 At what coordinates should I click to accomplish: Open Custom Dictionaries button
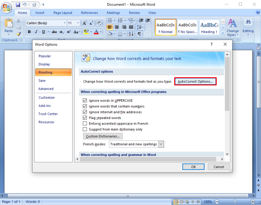(x=103, y=136)
